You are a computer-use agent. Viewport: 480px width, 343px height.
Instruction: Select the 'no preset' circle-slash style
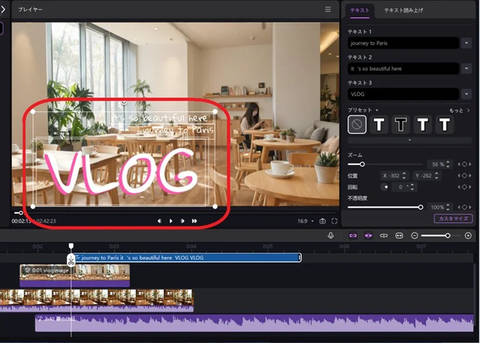(x=357, y=125)
